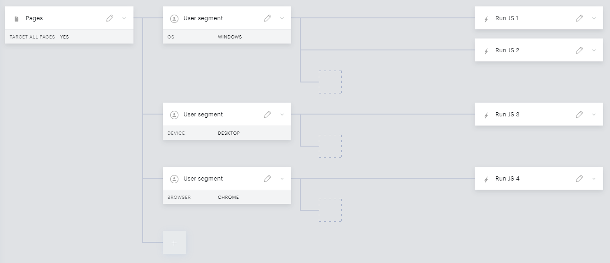This screenshot has height=263, width=610.
Task: Click empty dashed placeholder under Windows segment
Action: (x=330, y=82)
